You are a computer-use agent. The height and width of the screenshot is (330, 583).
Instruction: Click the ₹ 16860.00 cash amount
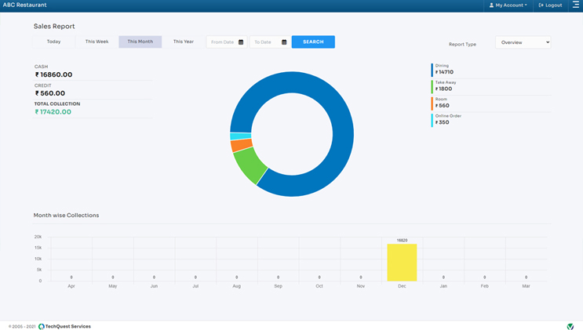click(53, 74)
